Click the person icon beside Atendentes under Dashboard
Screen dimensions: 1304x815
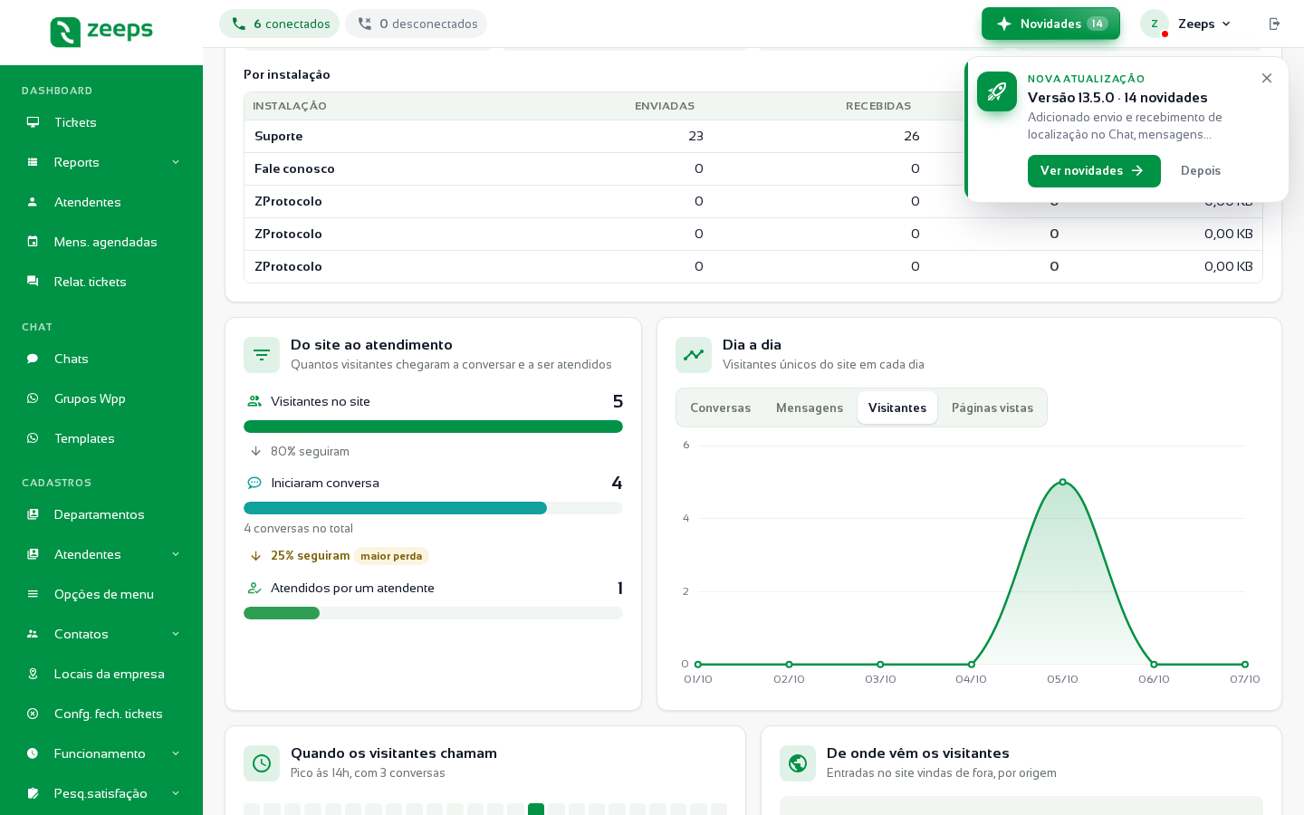point(33,202)
